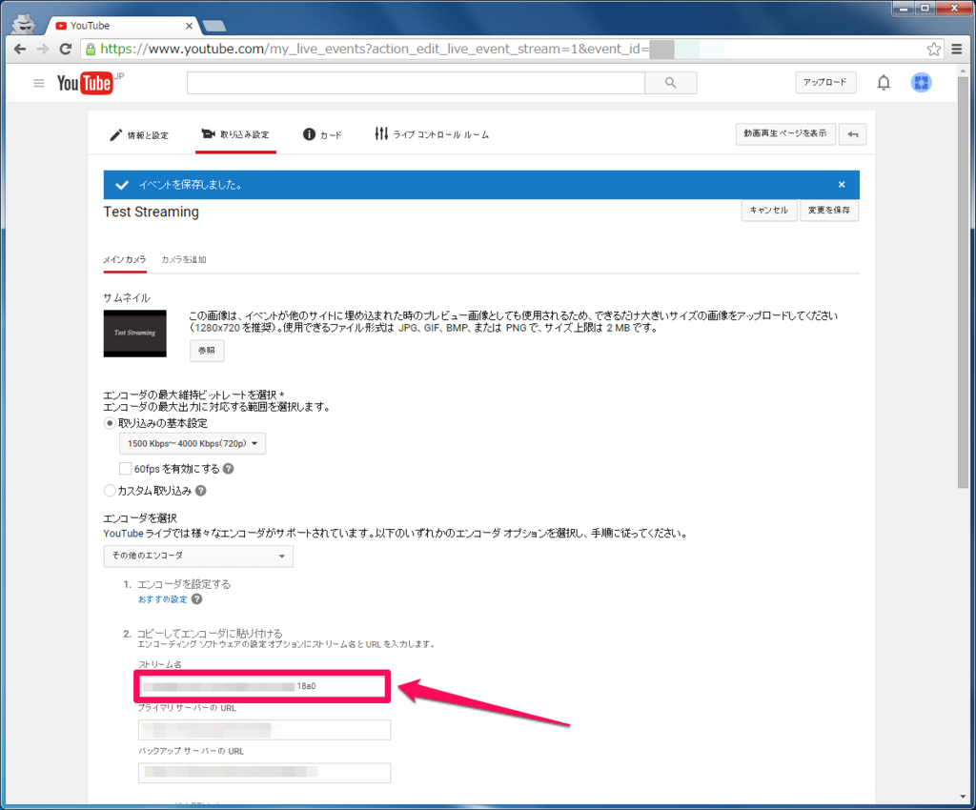This screenshot has width=976, height=810.
Task: Select the カメラを追加 tab
Action: [184, 259]
